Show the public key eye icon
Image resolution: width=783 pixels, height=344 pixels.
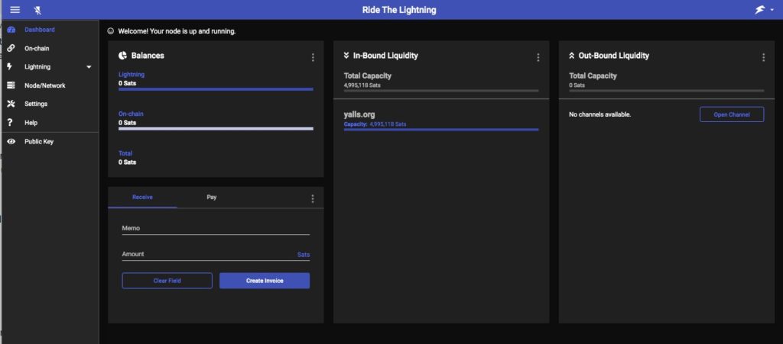[11, 141]
